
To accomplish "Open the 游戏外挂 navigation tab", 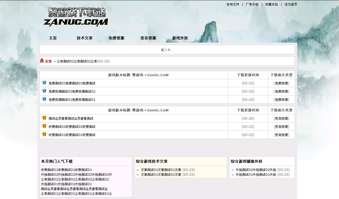I will tap(180, 38).
